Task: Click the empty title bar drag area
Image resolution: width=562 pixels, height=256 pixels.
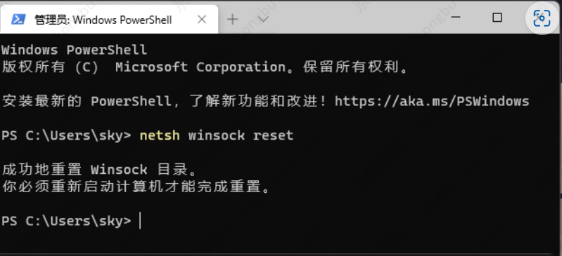Action: click(x=359, y=18)
